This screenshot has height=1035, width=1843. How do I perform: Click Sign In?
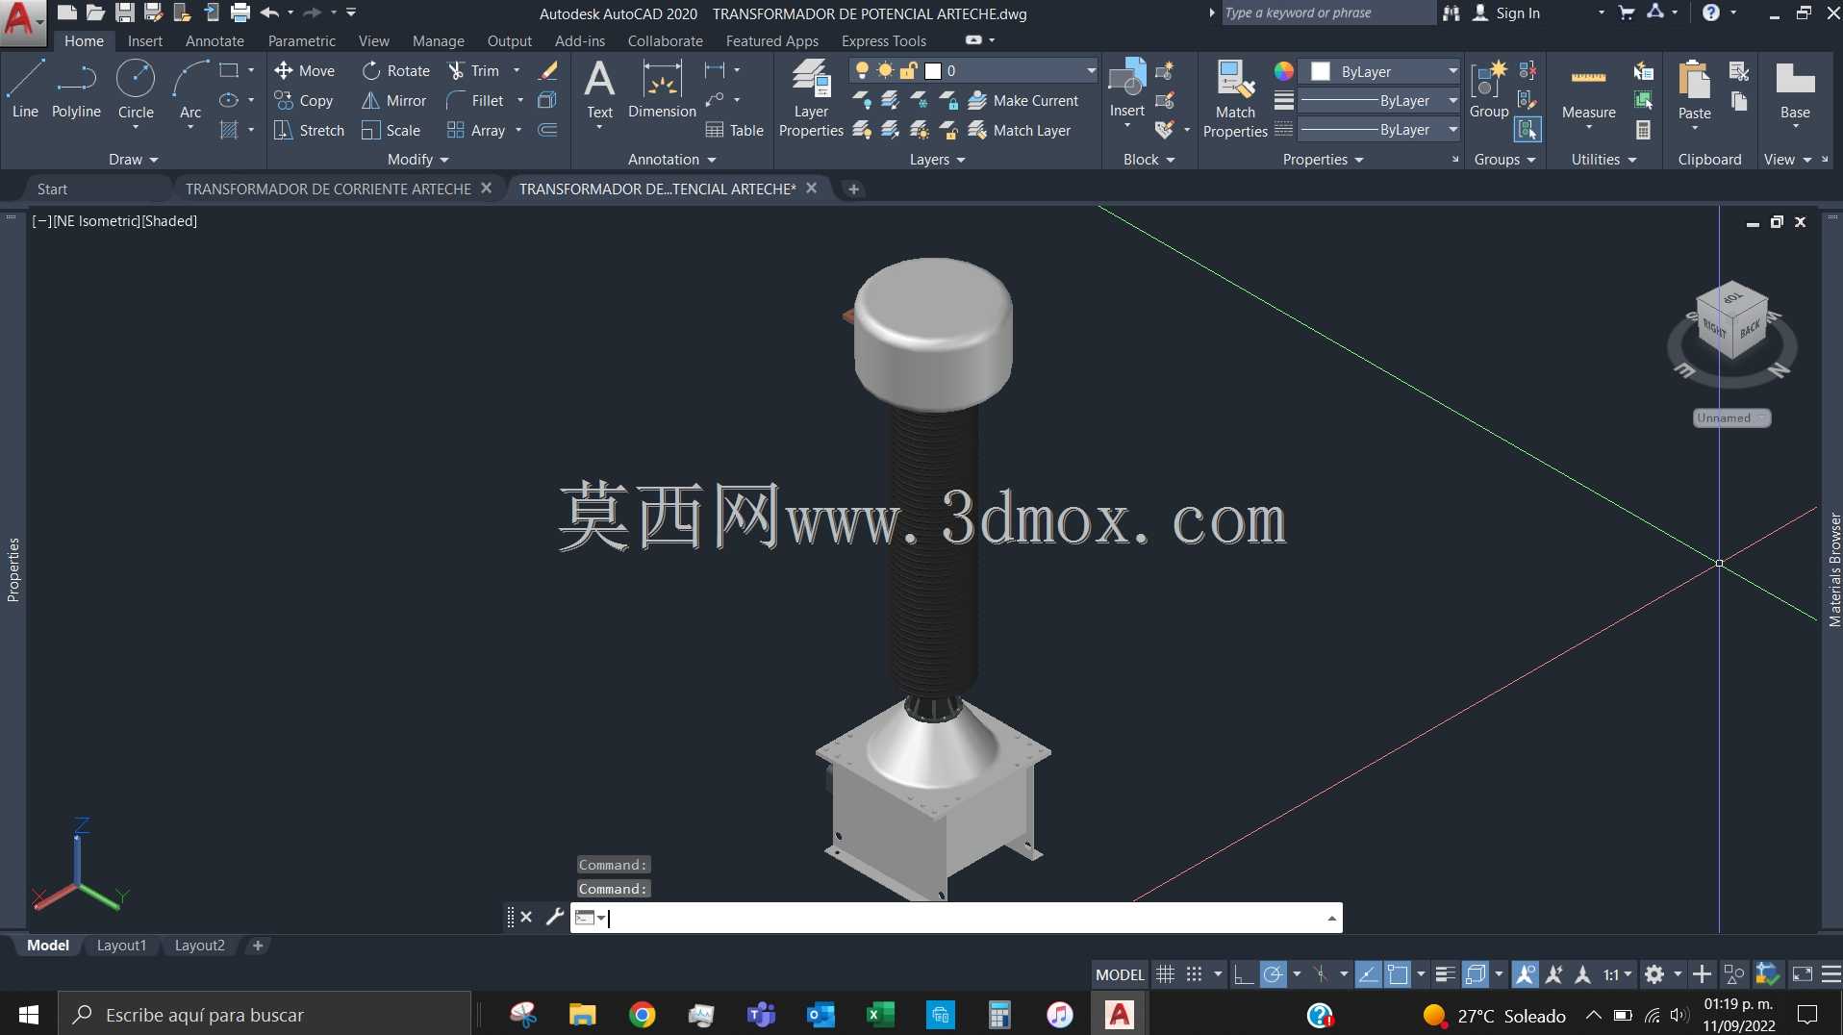pyautogui.click(x=1506, y=13)
